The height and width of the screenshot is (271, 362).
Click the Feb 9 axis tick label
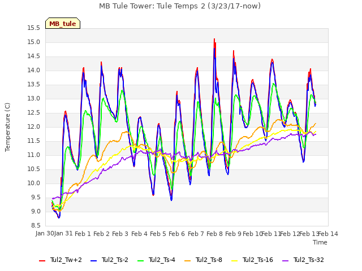coord(234,234)
